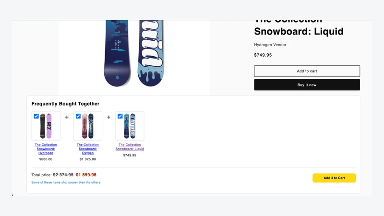Select the Liquid snowboard bundle thumbnail
This screenshot has height=216, width=384.
(130, 126)
